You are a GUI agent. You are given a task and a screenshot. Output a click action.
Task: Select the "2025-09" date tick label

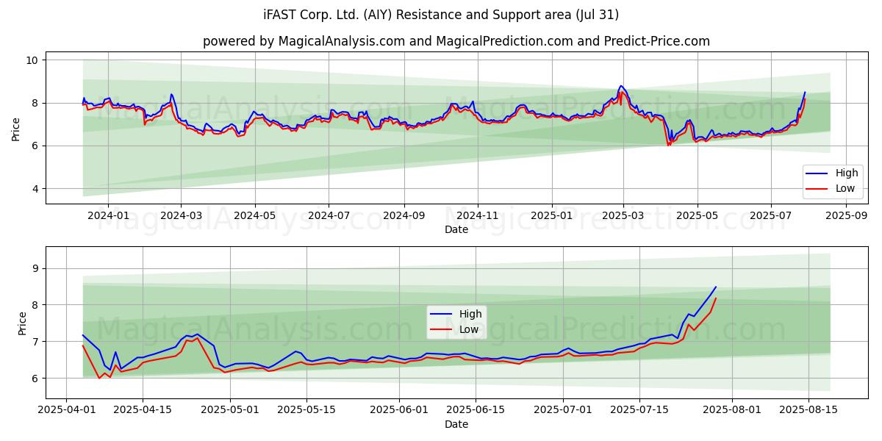(846, 216)
